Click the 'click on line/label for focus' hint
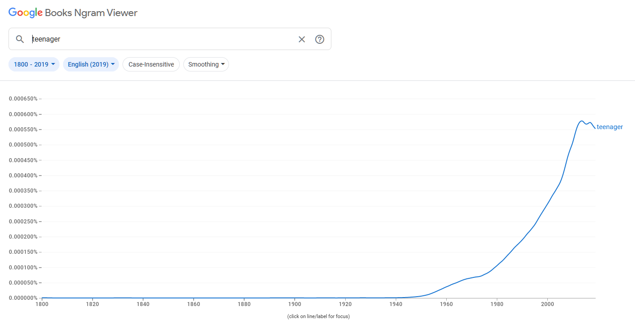This screenshot has height=323, width=635. tap(318, 316)
